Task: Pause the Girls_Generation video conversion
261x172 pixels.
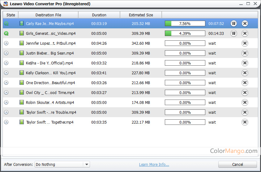Action: tap(233, 34)
